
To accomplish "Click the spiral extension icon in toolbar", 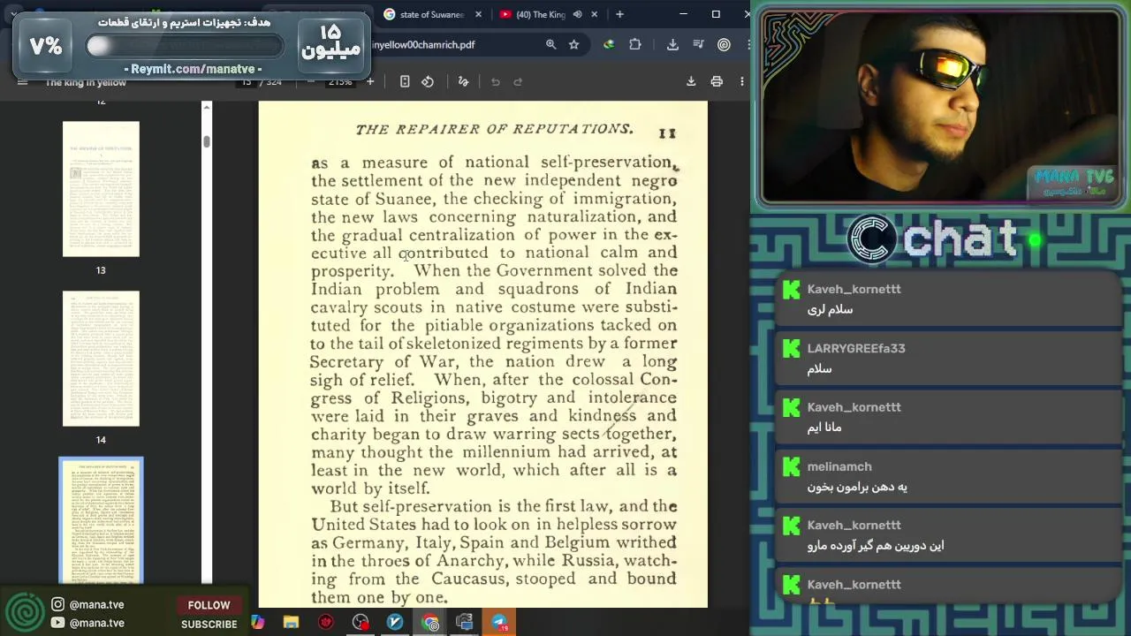I will coord(724,44).
